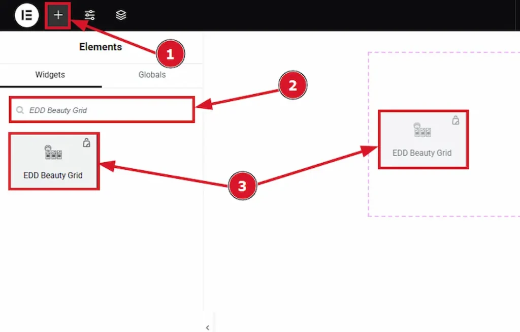Viewport: 520px width, 332px height.
Task: Open the Add Element plus button
Action: click(58, 15)
